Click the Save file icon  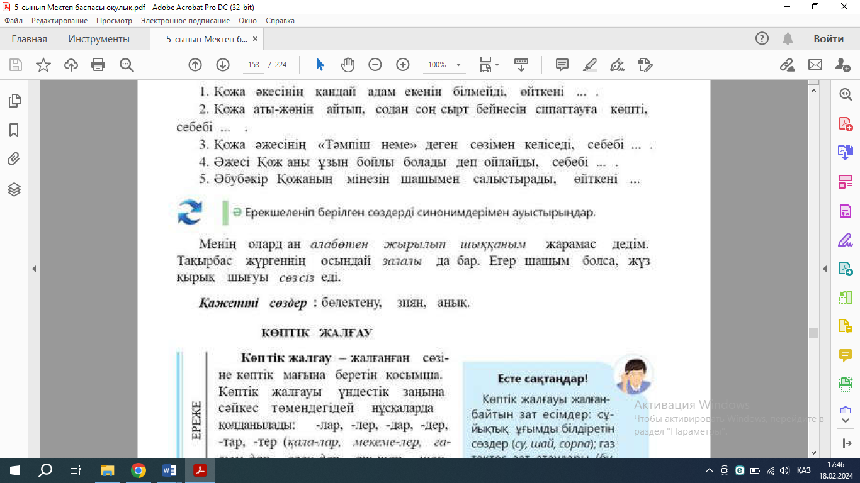[x=16, y=65]
